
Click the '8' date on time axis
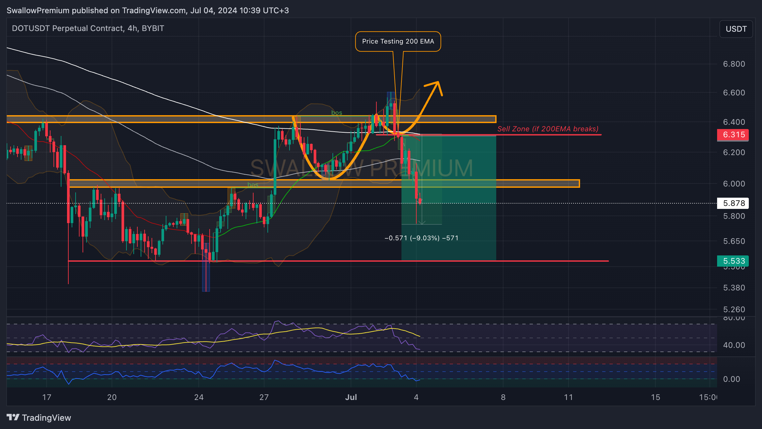[x=503, y=397]
